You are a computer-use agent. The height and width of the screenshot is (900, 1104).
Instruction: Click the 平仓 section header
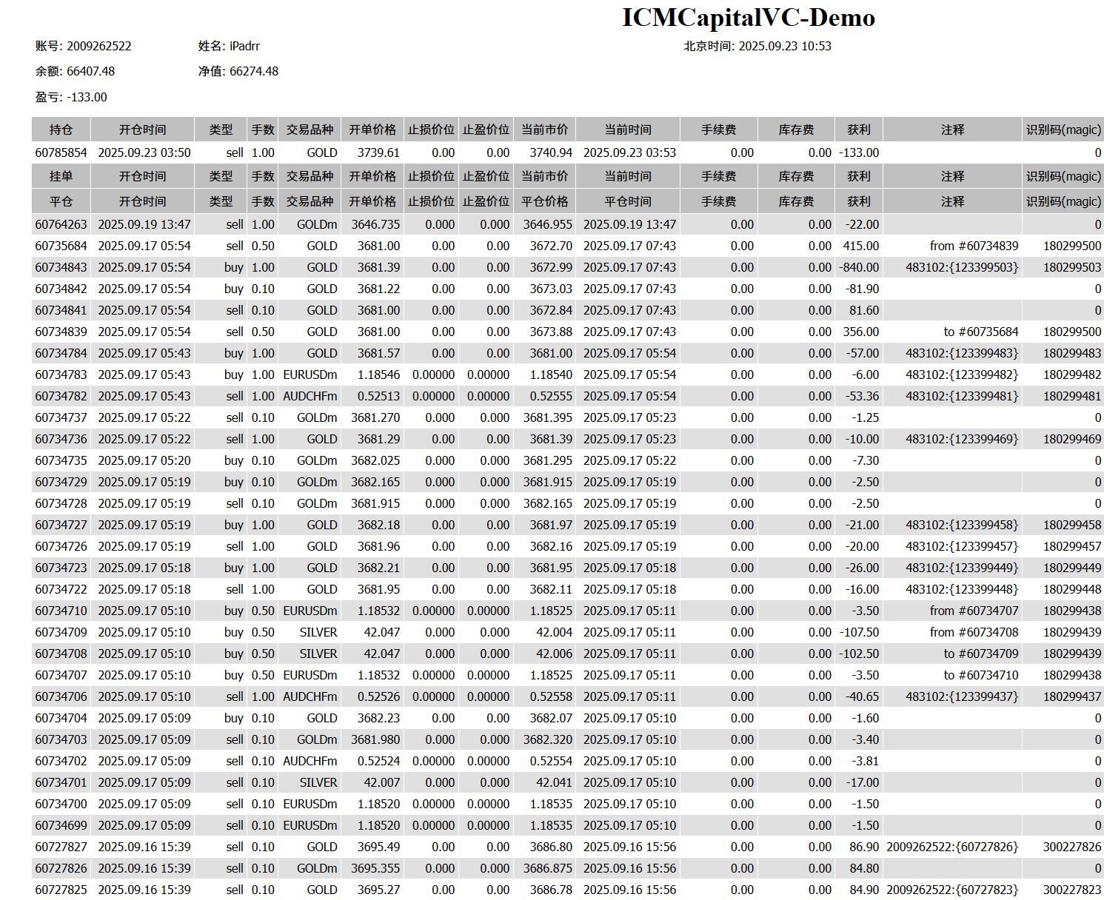point(61,201)
